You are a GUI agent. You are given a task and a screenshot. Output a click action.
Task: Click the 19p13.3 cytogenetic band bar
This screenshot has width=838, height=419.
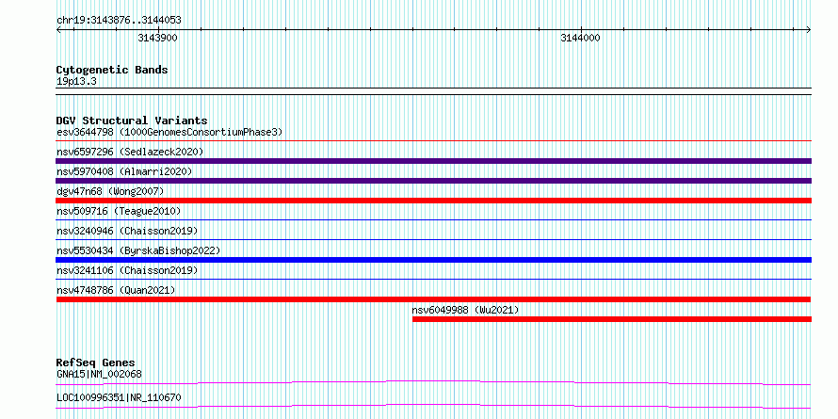pos(433,91)
